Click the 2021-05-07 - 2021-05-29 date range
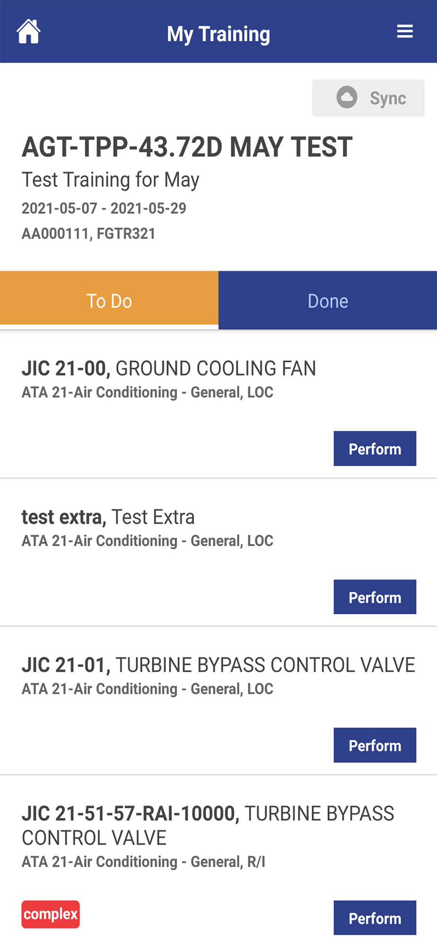 point(104,208)
